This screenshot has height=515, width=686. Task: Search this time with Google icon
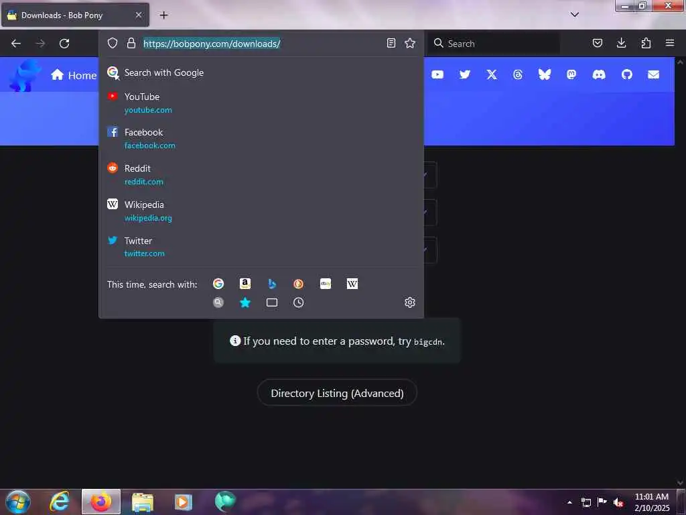click(x=218, y=284)
